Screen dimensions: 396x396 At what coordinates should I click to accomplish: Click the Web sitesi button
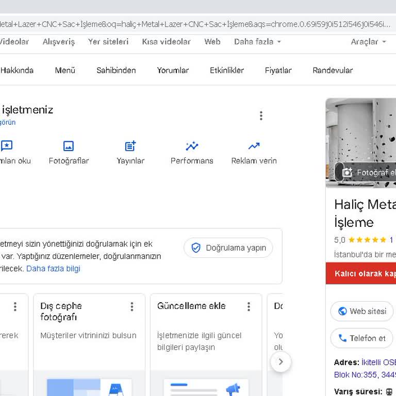tap(361, 311)
